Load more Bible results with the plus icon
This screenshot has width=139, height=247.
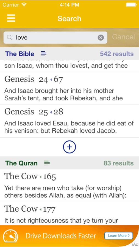click(69, 147)
